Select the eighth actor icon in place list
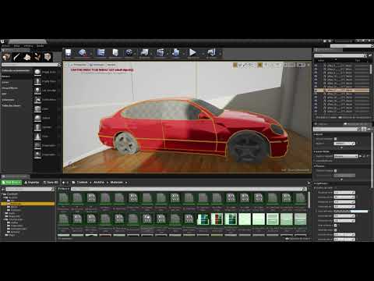The width and height of the screenshot is (374, 281). [37, 136]
